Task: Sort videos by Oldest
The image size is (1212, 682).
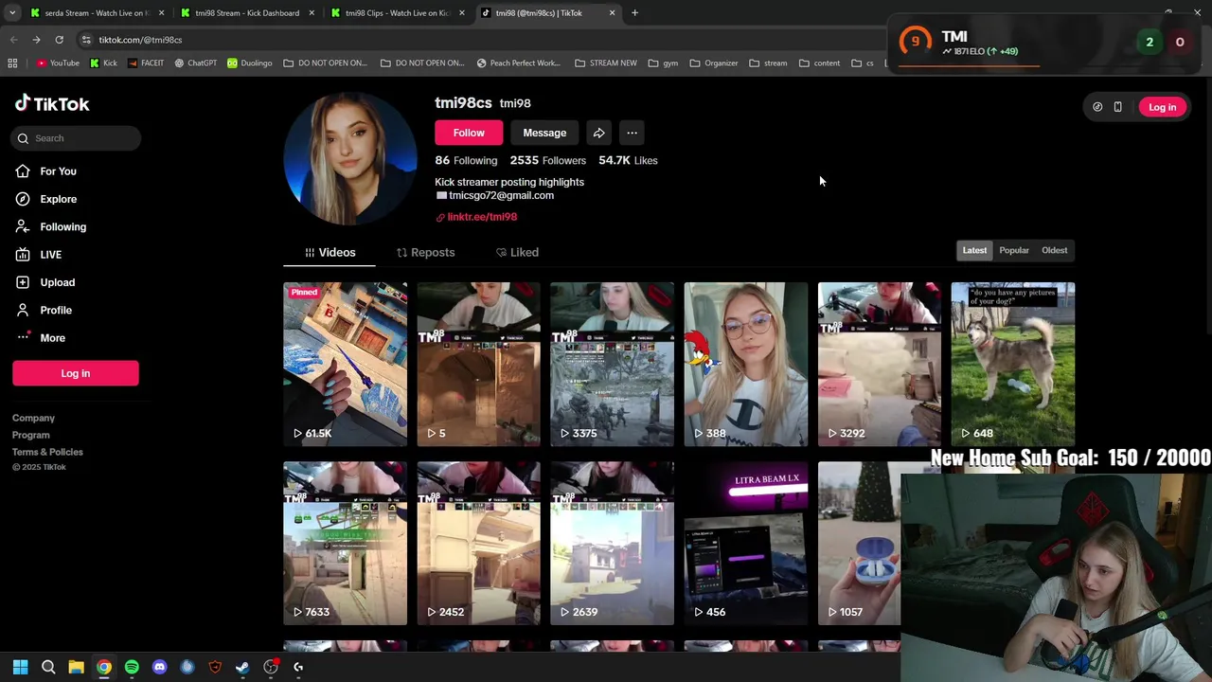Action: pos(1054,250)
